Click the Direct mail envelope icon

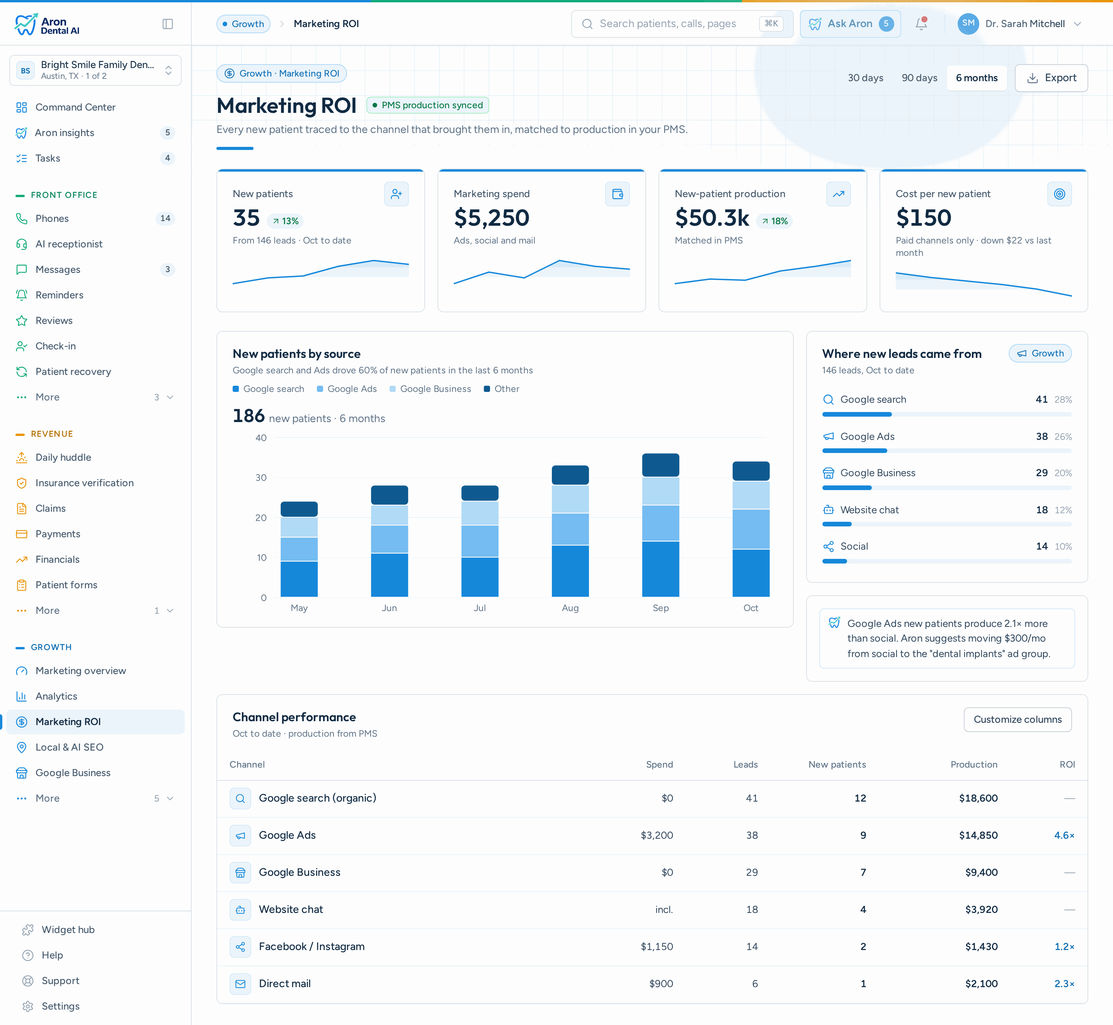[240, 984]
